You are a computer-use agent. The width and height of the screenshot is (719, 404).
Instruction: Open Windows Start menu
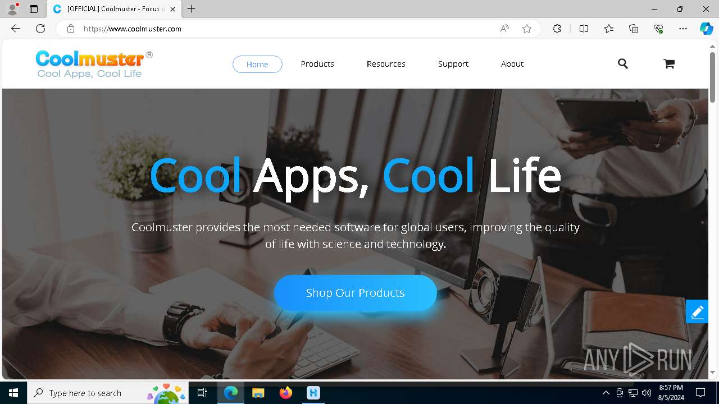pos(13,393)
